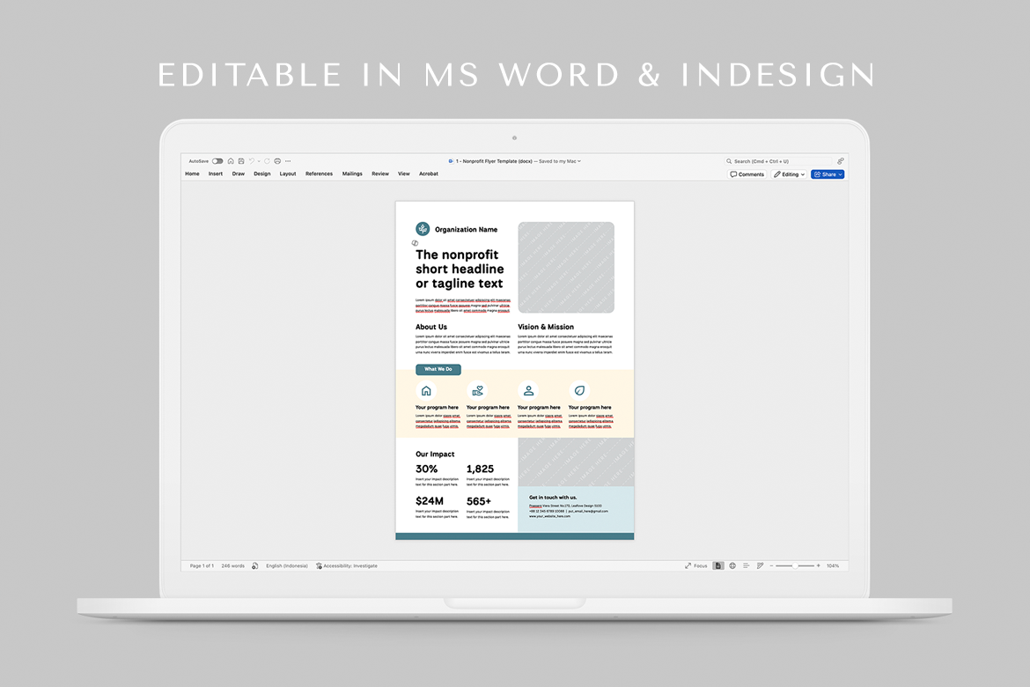
Task: Click the Undo arrow icon
Action: tap(251, 161)
